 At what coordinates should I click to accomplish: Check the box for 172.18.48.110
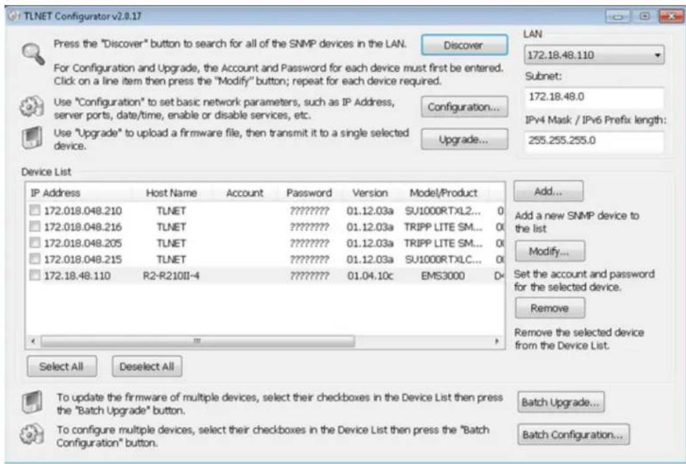tap(34, 275)
